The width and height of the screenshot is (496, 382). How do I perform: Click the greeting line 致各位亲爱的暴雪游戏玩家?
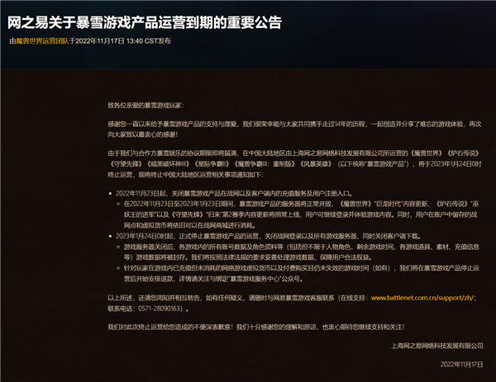coord(145,105)
